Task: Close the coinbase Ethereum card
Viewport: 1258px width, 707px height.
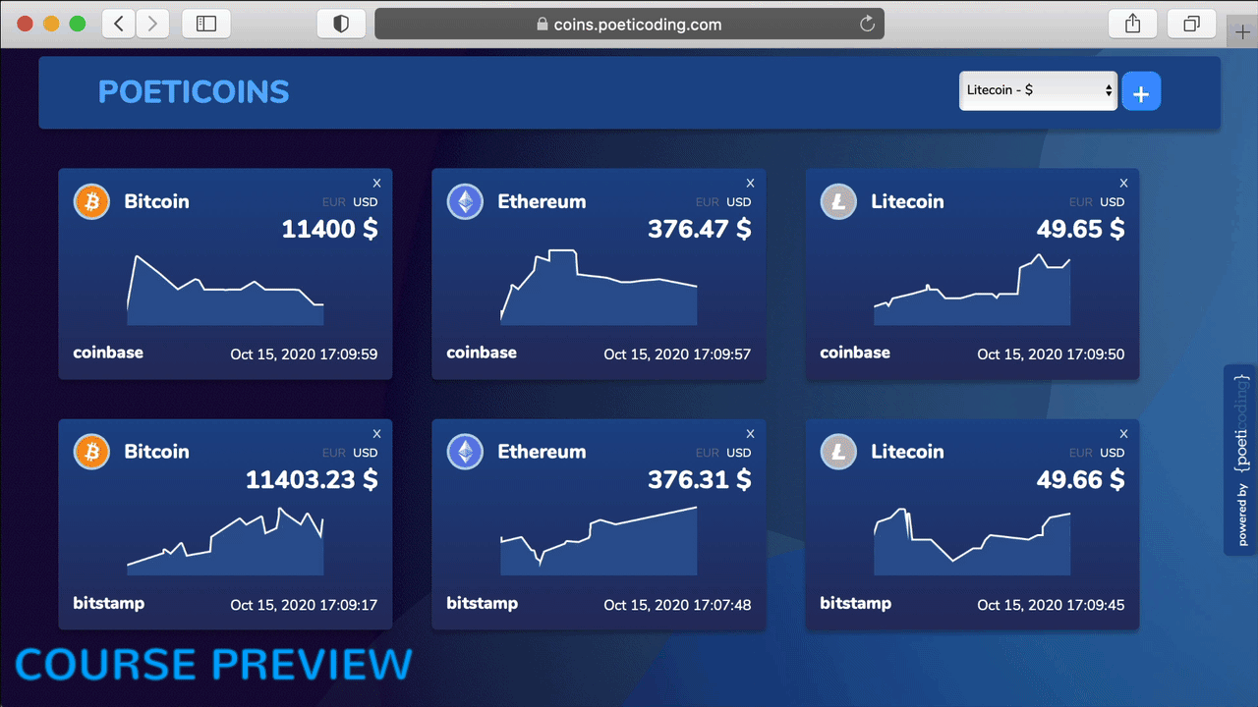Action: [750, 183]
